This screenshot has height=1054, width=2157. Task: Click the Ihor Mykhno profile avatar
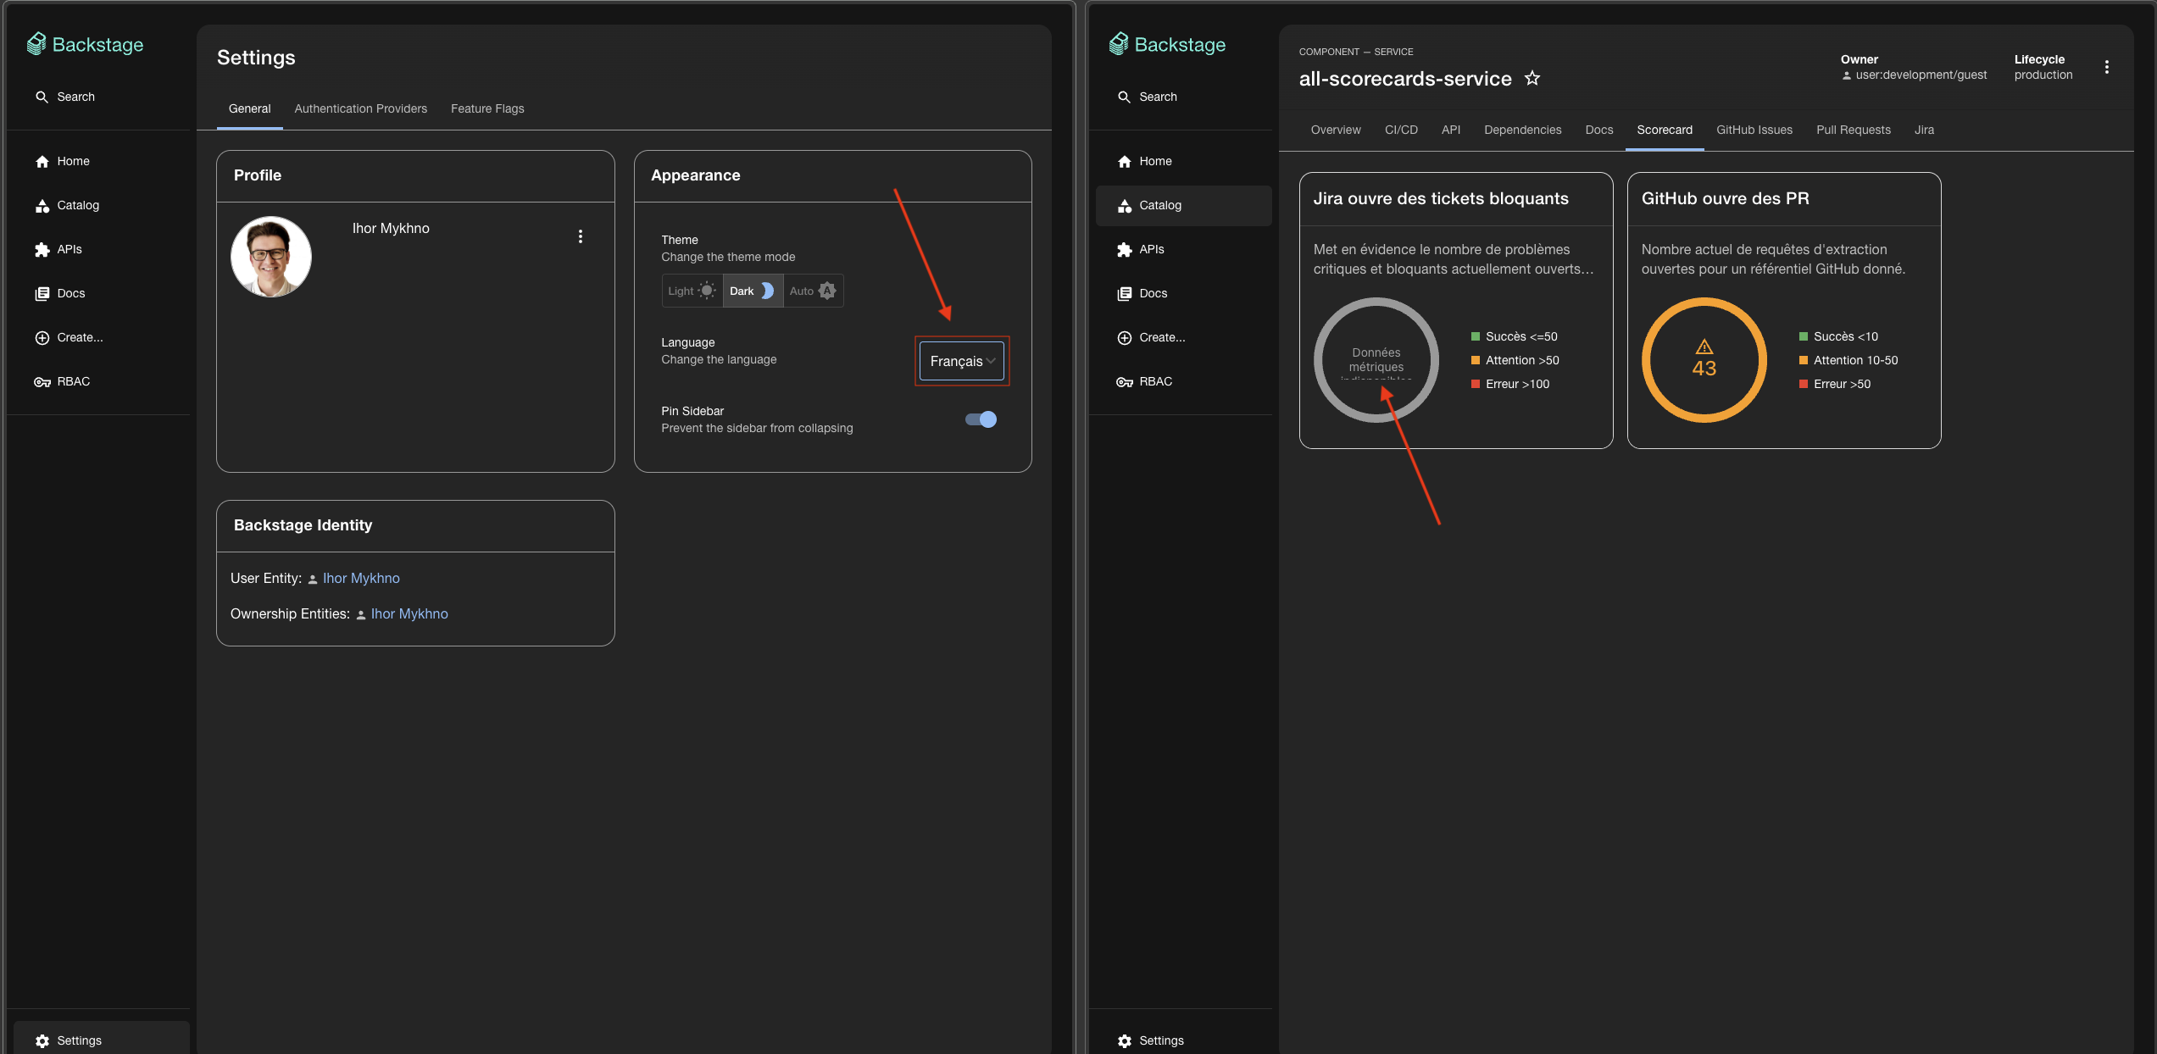click(x=271, y=257)
